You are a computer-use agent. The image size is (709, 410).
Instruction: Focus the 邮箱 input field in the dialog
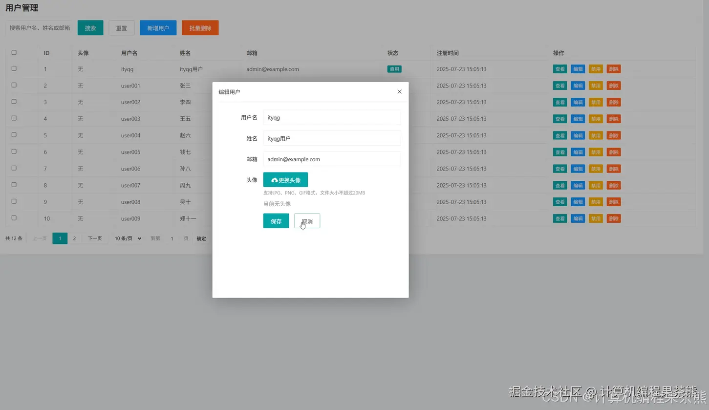click(332, 159)
